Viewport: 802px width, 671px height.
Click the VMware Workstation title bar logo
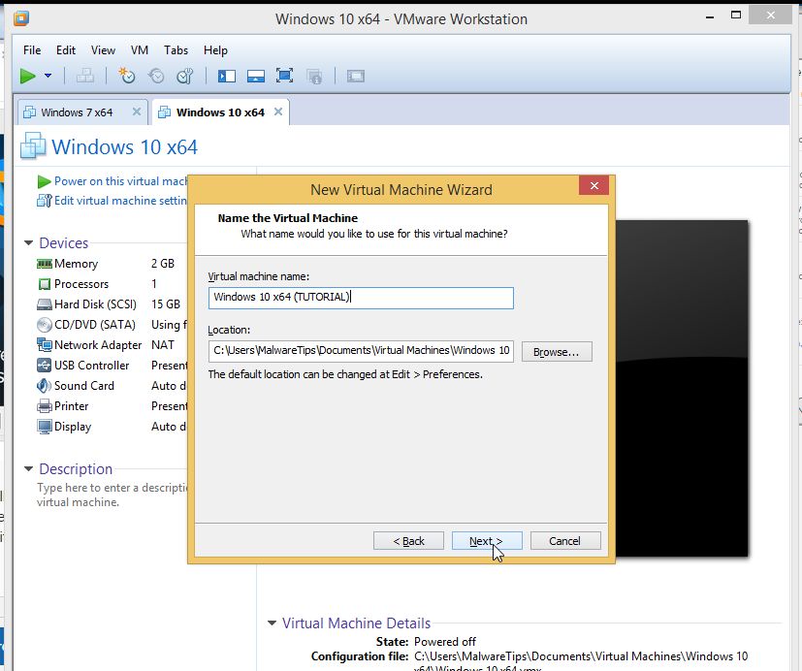[x=21, y=19]
